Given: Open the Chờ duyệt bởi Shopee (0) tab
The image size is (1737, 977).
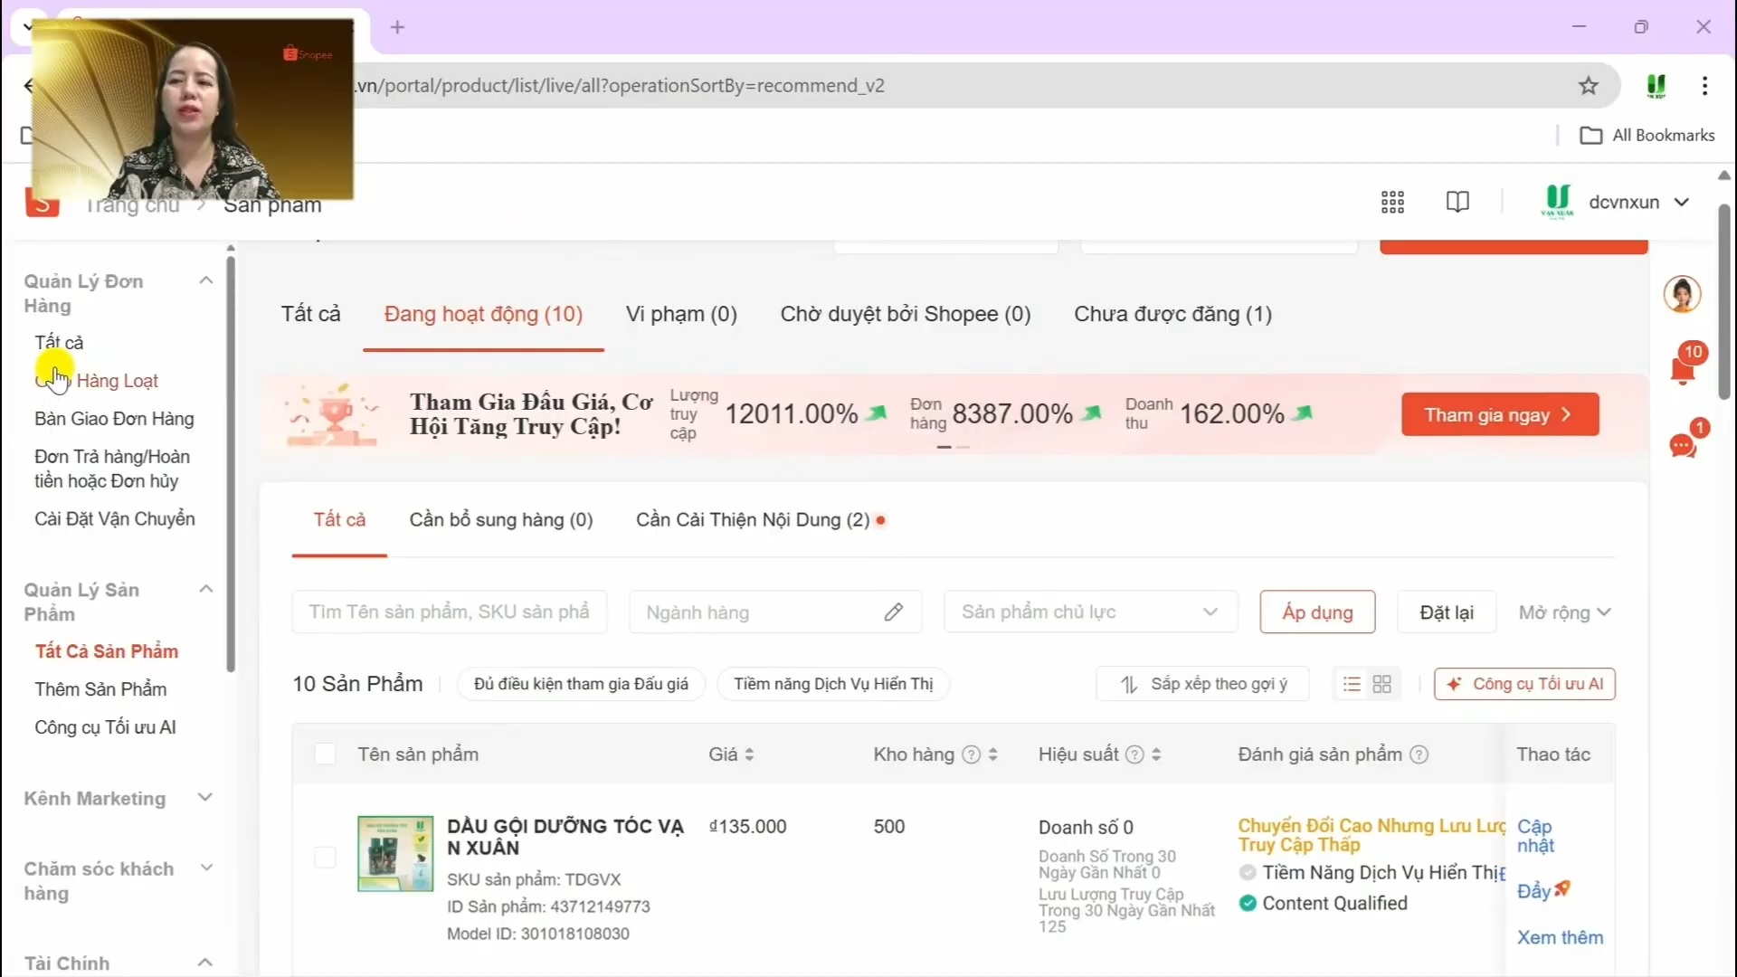Looking at the screenshot, I should pyautogui.click(x=906, y=314).
